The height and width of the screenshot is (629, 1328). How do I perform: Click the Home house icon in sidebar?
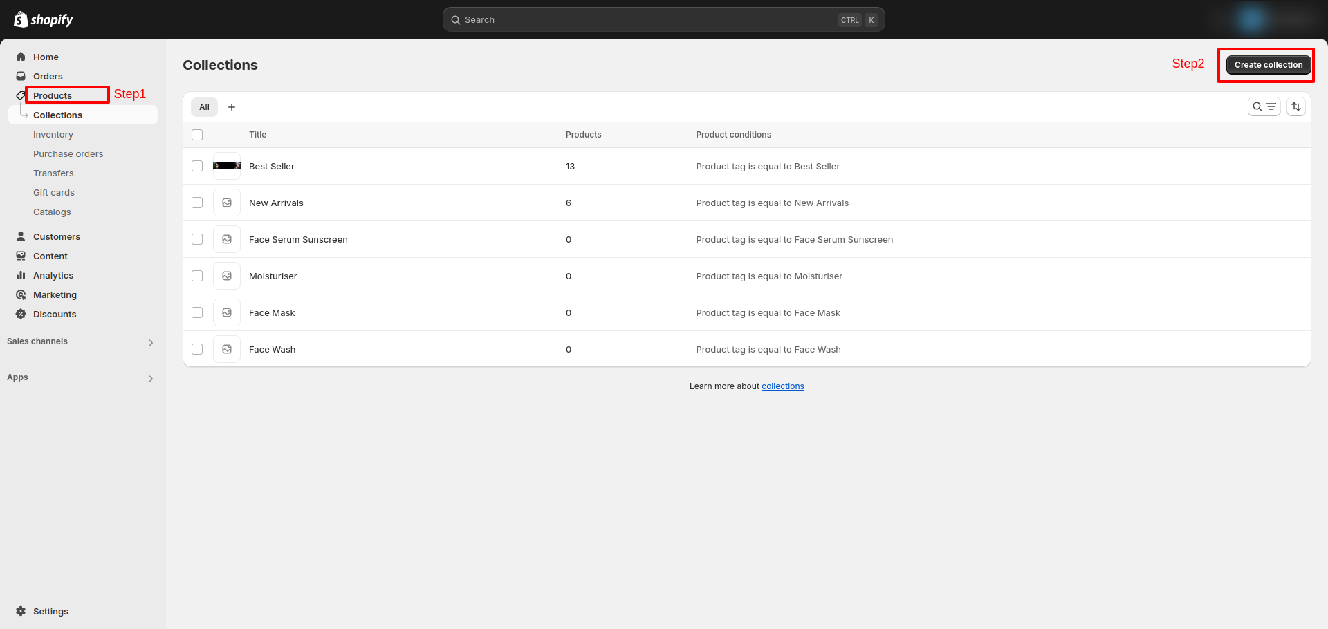tap(21, 57)
